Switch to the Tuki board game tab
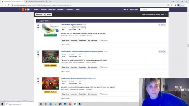189x106 pixels. [x=36, y=2]
